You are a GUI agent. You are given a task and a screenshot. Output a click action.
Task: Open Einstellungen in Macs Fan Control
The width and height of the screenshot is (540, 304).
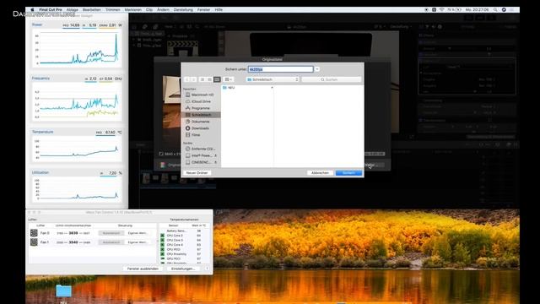click(183, 269)
